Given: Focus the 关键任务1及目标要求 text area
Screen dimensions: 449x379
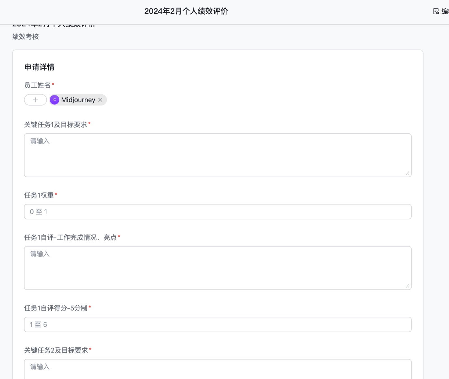Looking at the screenshot, I should coord(218,155).
